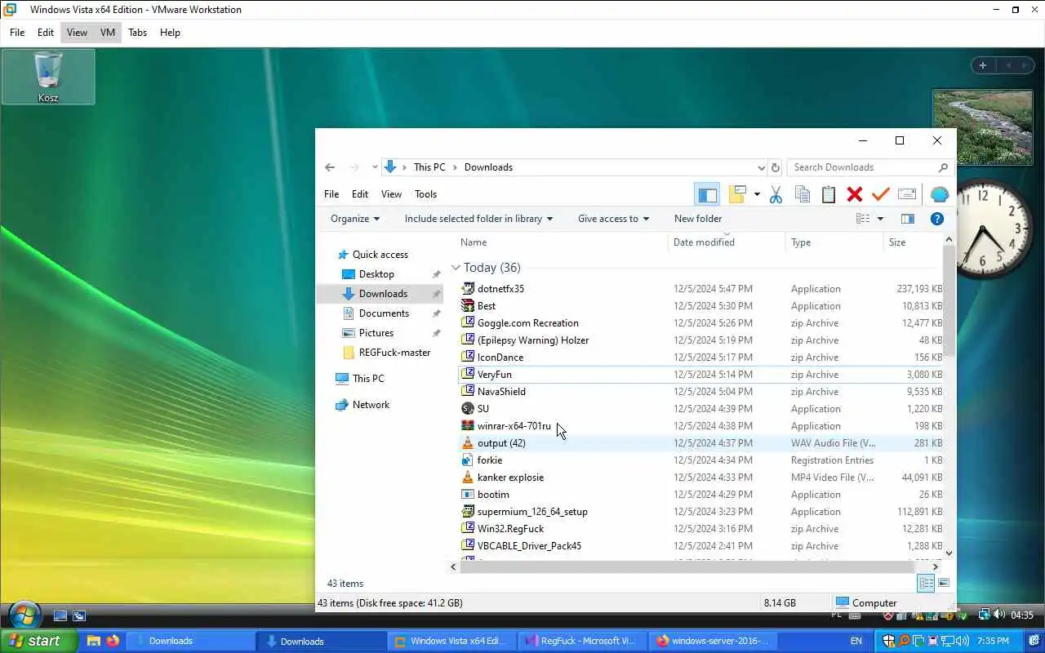Viewport: 1045px width, 653px height.
Task: Select the kanker explosie video file
Action: [510, 478]
